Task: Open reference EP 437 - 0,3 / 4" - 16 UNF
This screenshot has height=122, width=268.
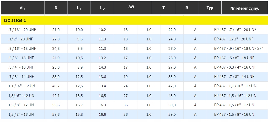Action: click(x=235, y=67)
